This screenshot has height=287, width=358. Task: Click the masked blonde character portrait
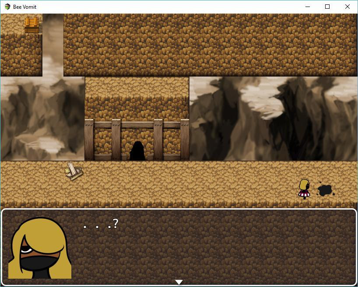(40, 248)
